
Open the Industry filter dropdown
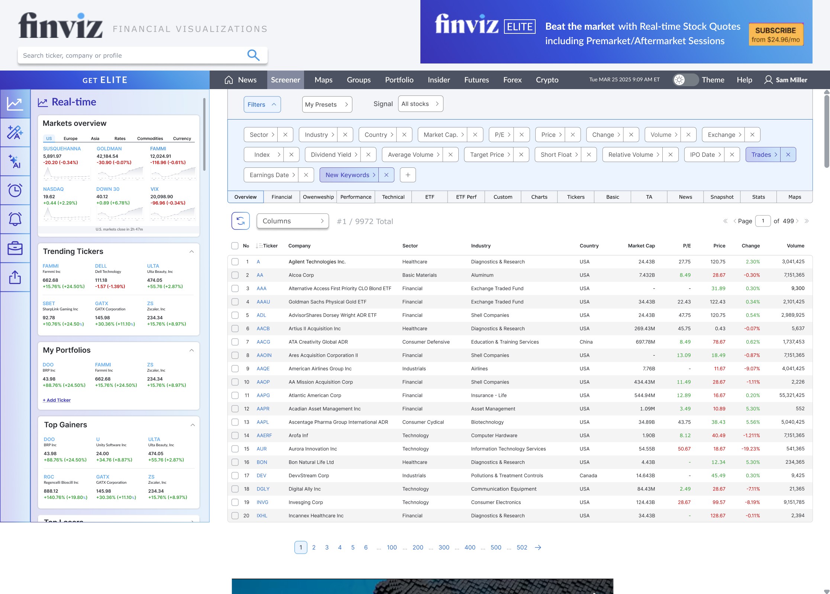tap(318, 134)
